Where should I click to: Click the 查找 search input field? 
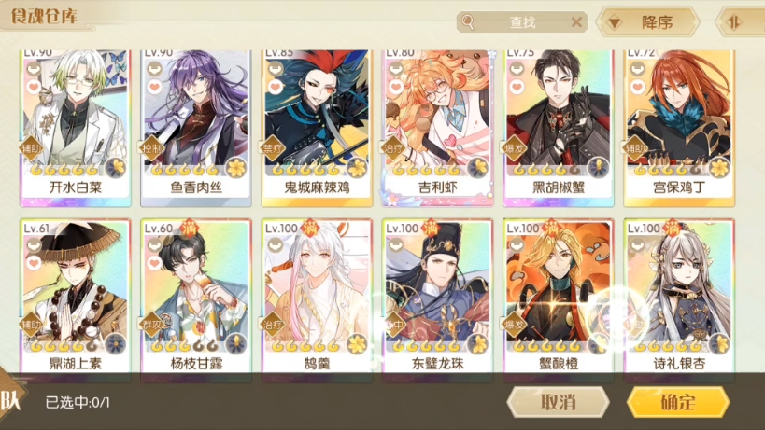[521, 21]
